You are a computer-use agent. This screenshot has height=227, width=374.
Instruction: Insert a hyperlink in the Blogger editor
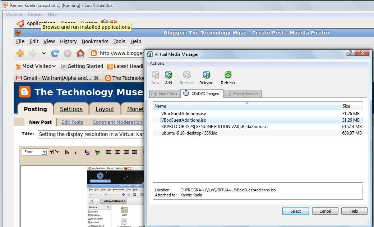[x=97, y=152]
